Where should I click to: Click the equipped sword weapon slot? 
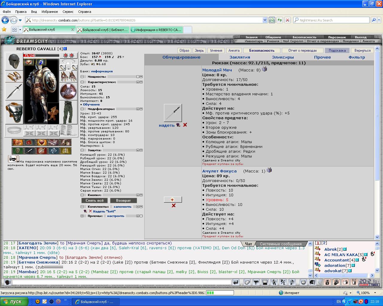pyautogui.click(x=14, y=91)
